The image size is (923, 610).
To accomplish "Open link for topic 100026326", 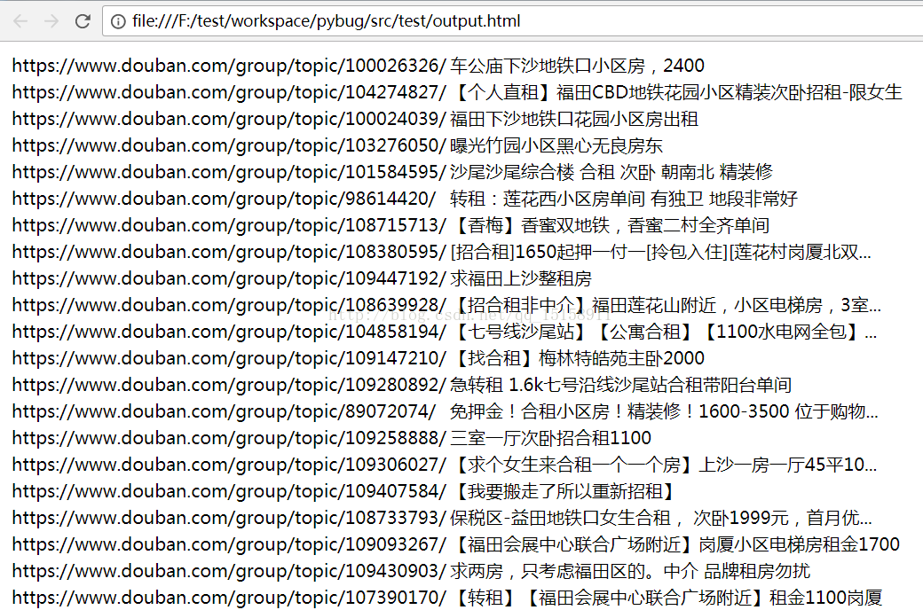I will click(229, 66).
